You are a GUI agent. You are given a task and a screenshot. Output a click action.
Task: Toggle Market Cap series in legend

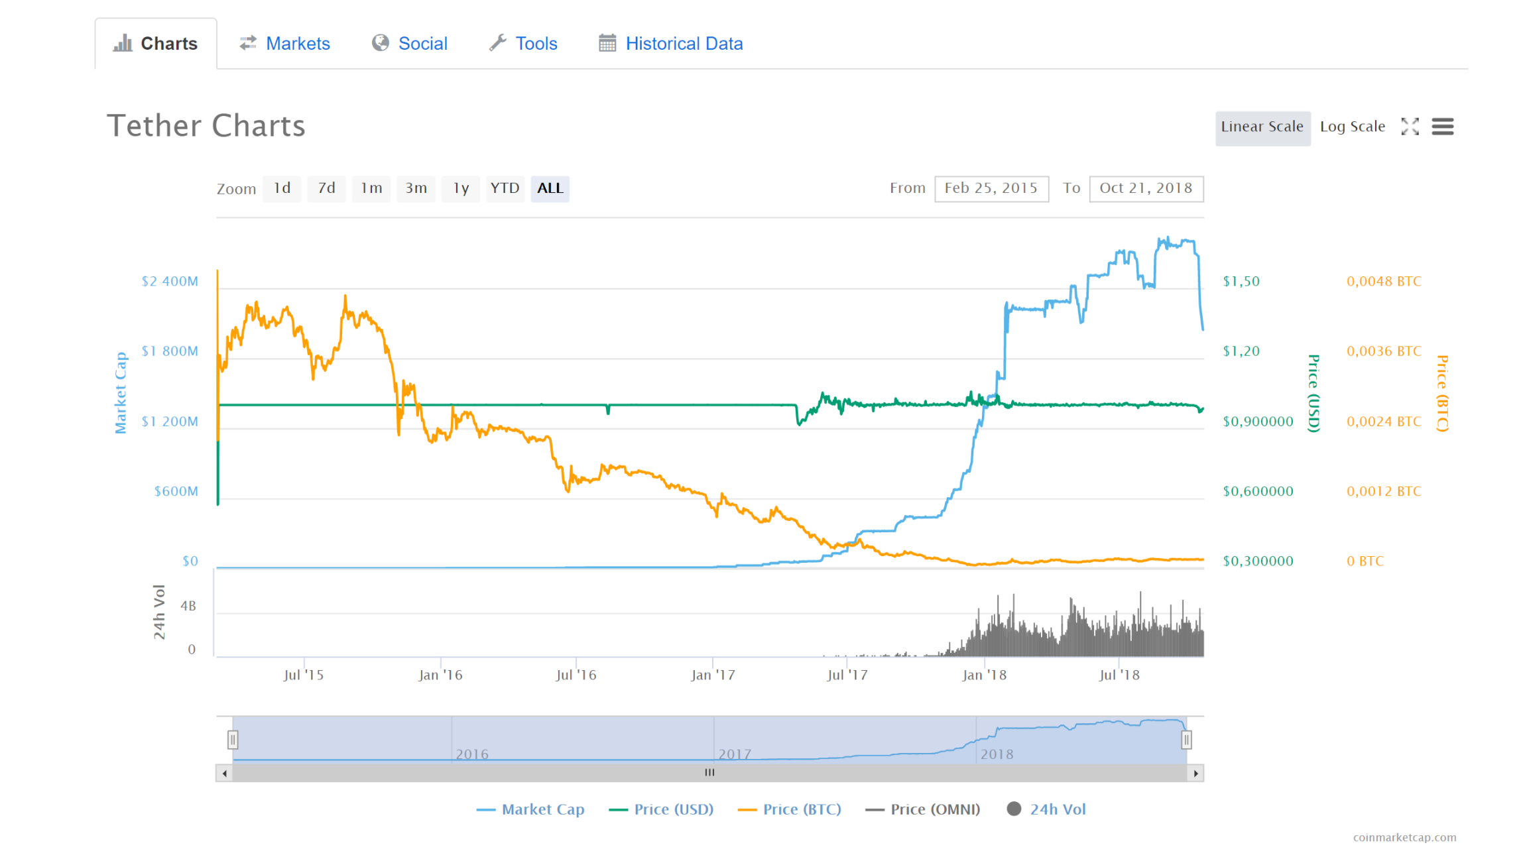pos(530,809)
